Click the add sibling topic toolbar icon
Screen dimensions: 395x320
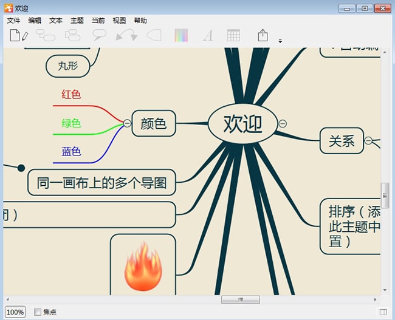(x=73, y=36)
